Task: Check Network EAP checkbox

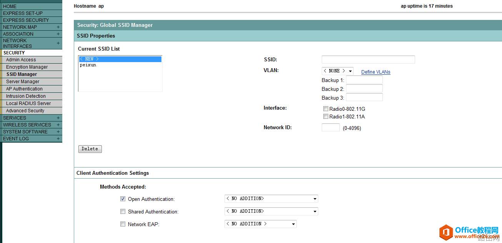Action: pos(123,224)
